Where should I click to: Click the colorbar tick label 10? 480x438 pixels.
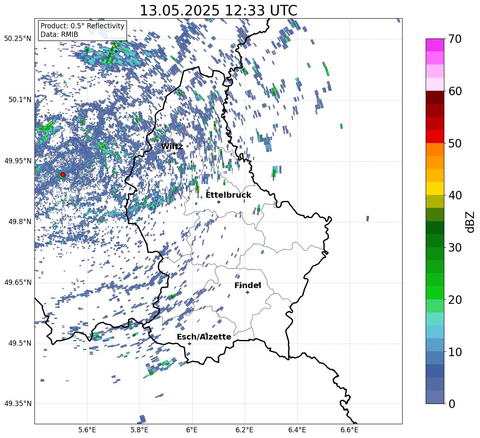[x=455, y=352]
